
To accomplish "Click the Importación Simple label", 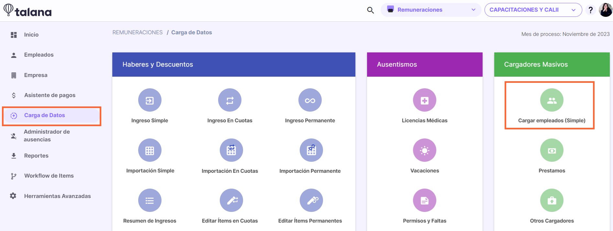I will point(150,170).
